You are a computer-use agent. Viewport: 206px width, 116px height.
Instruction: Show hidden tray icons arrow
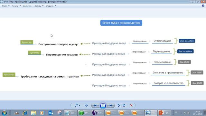pos(181,113)
